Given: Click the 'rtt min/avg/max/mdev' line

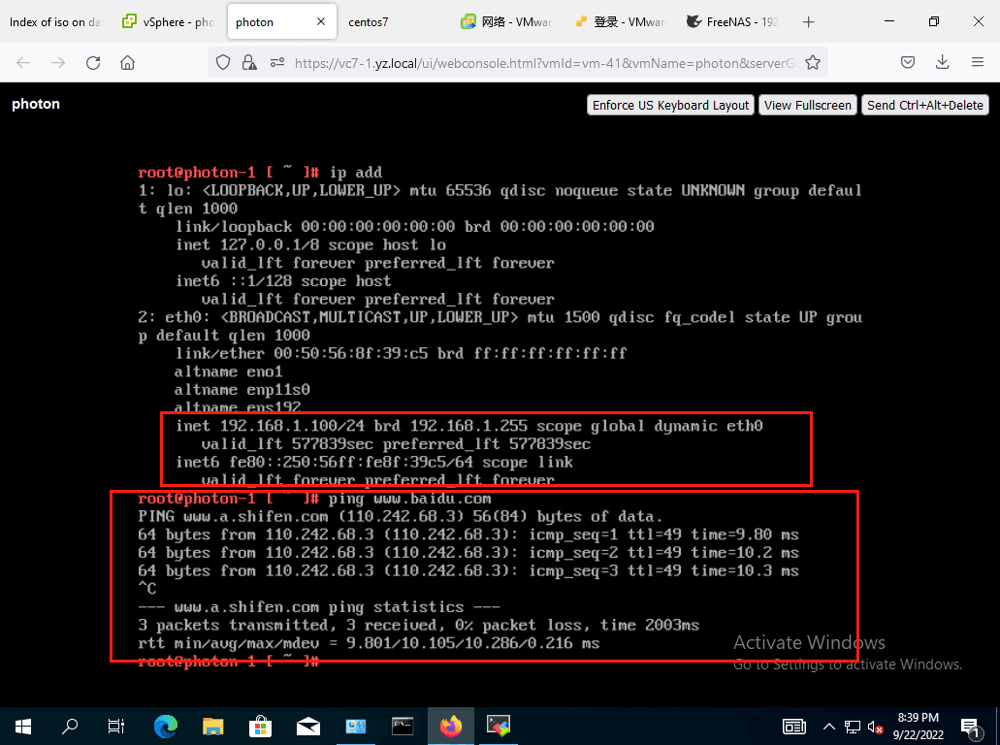Looking at the screenshot, I should pos(369,643).
